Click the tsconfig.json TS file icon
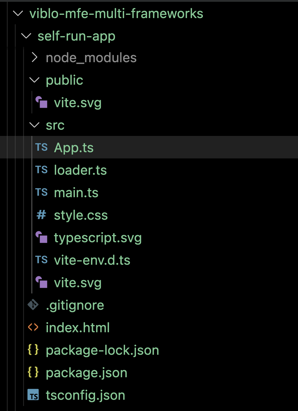298x411 pixels. 33,395
